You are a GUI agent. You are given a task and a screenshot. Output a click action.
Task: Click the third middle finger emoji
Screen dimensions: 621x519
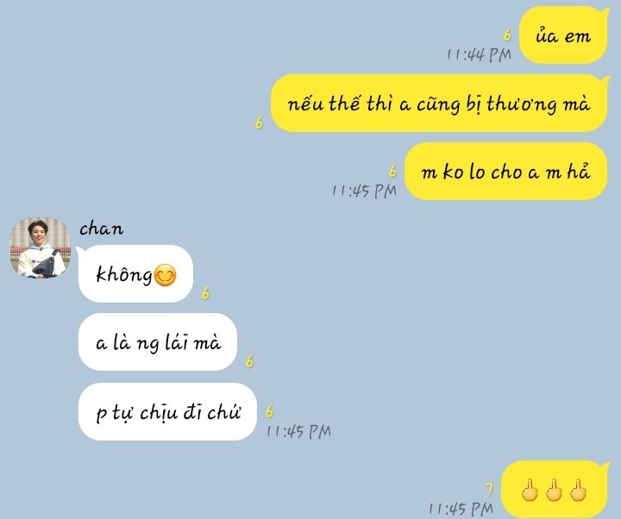[578, 491]
